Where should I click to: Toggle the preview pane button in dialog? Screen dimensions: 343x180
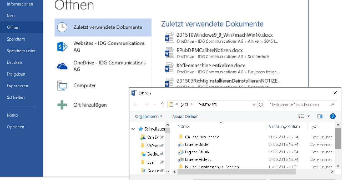(320, 116)
